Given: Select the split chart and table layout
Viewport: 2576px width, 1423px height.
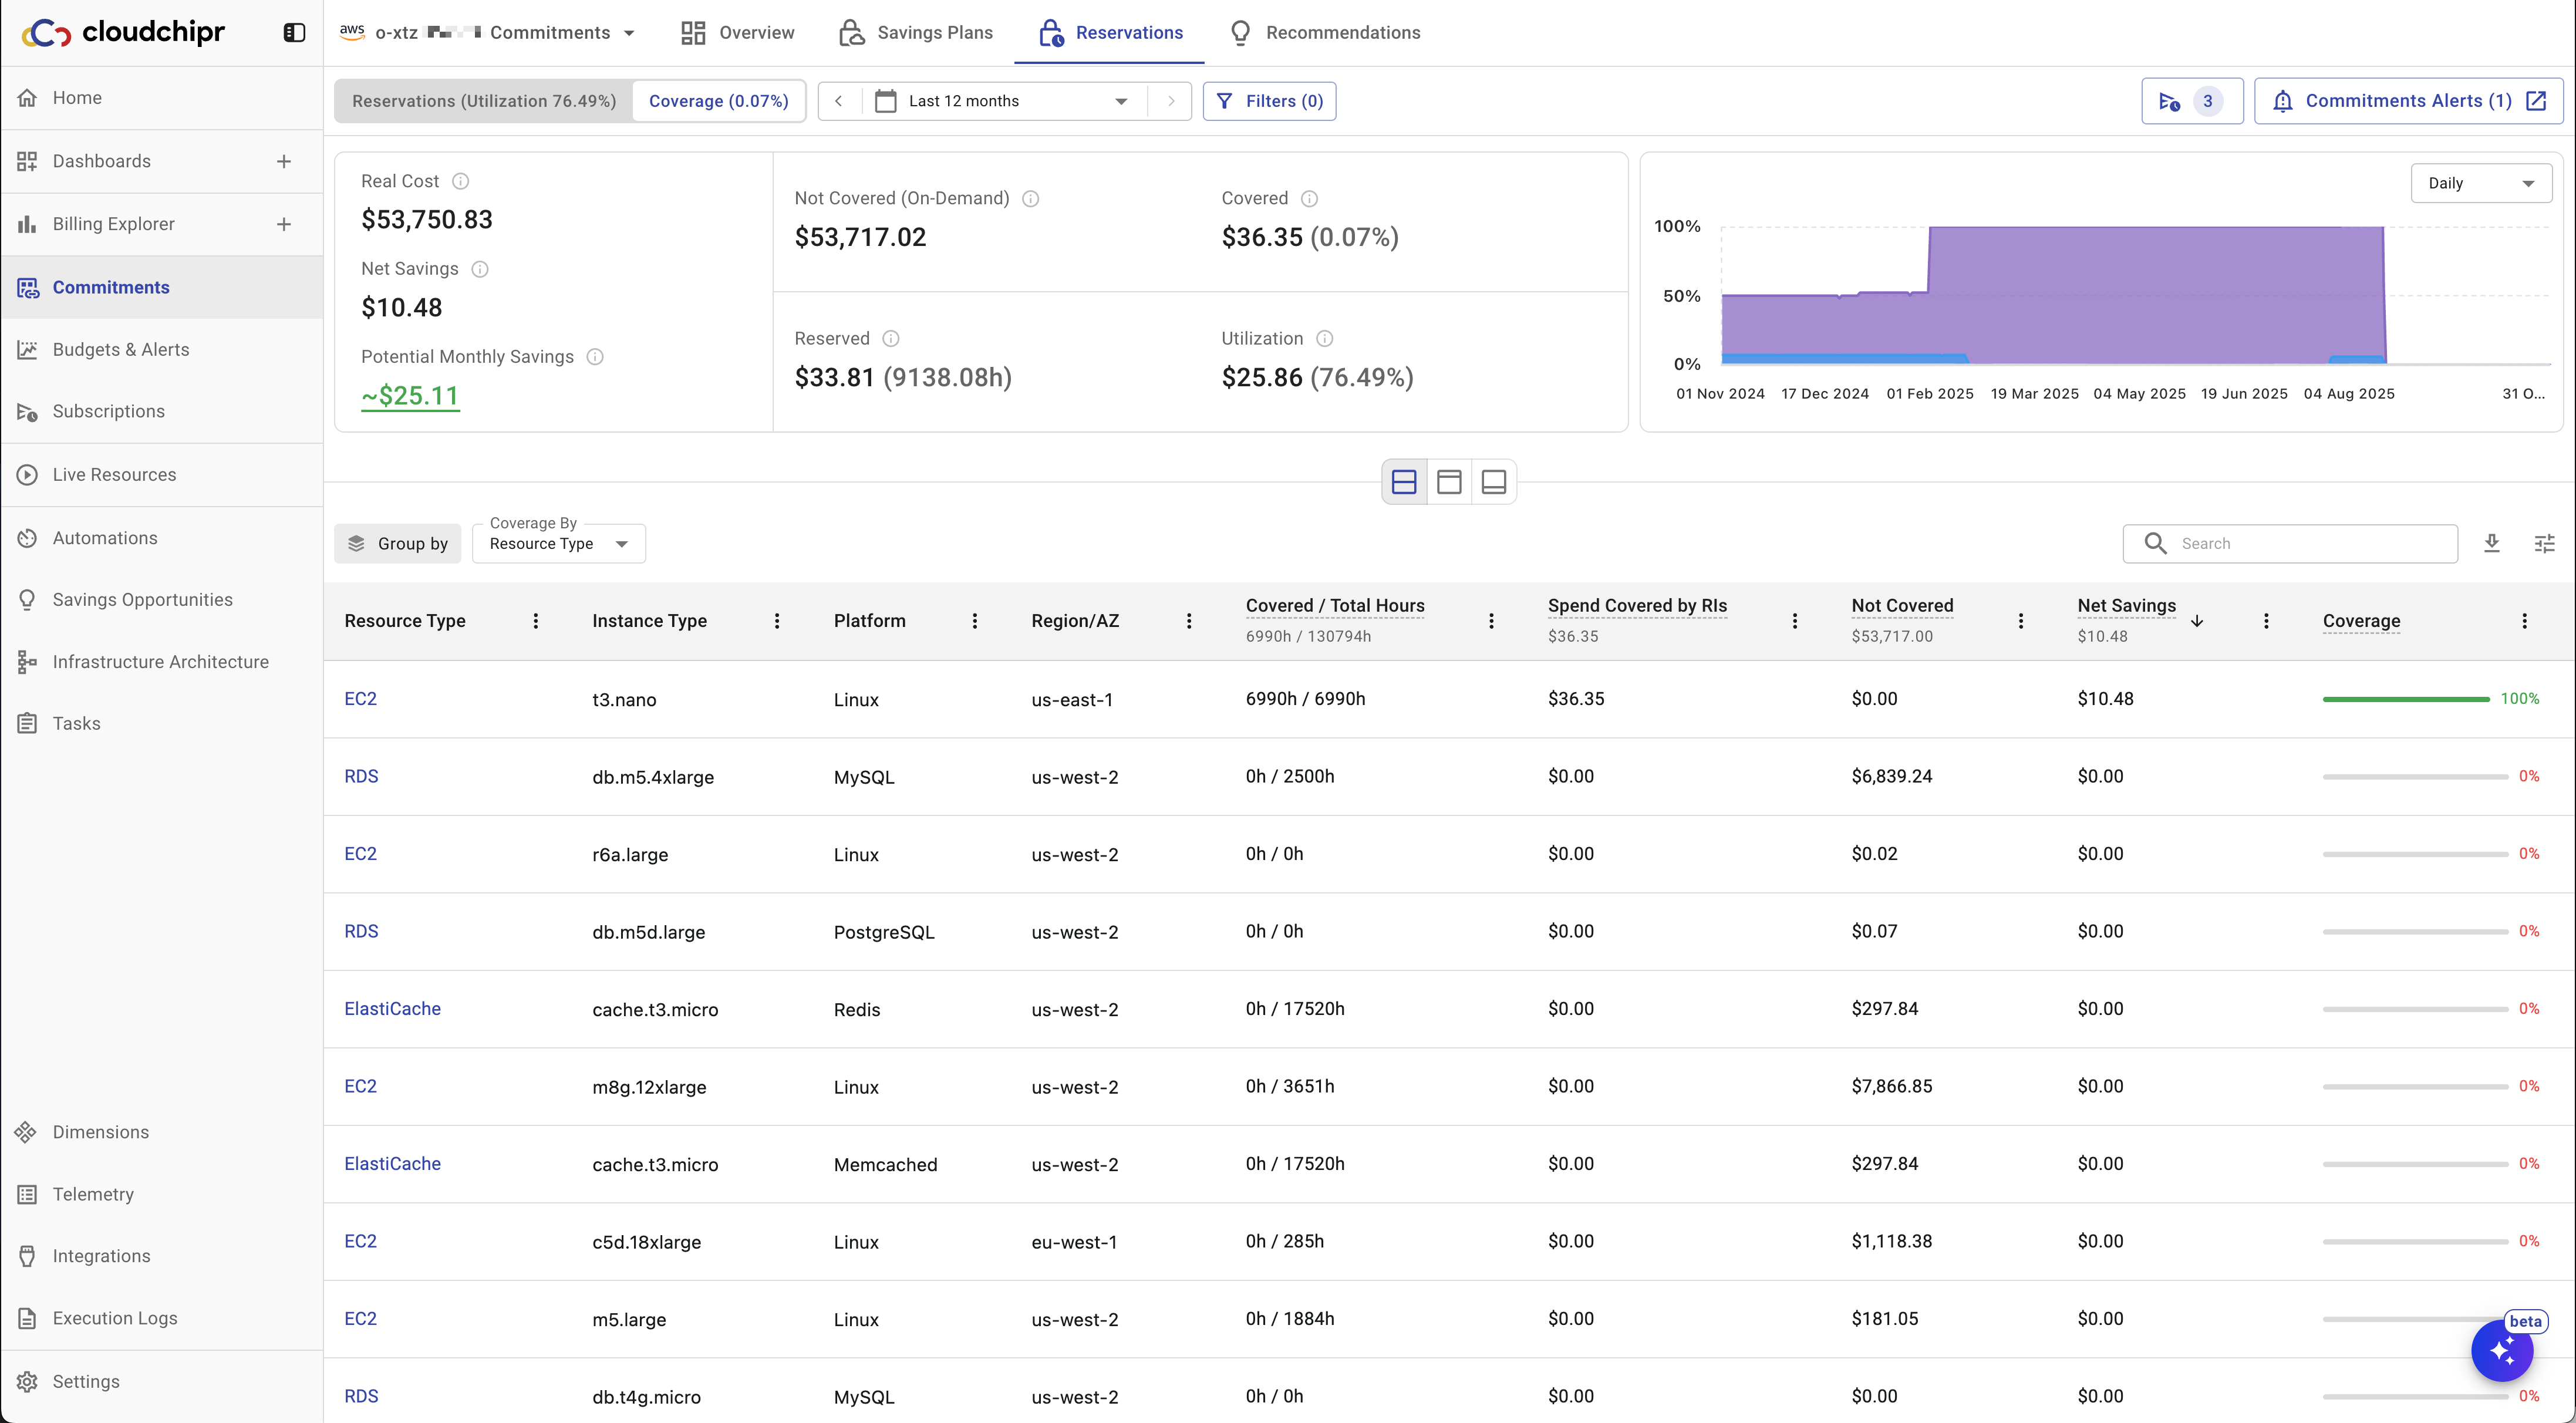Looking at the screenshot, I should tap(1404, 482).
